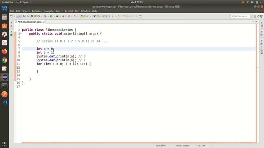Minimize the editor area
This screenshot has height=148, width=264.
coord(253,21)
